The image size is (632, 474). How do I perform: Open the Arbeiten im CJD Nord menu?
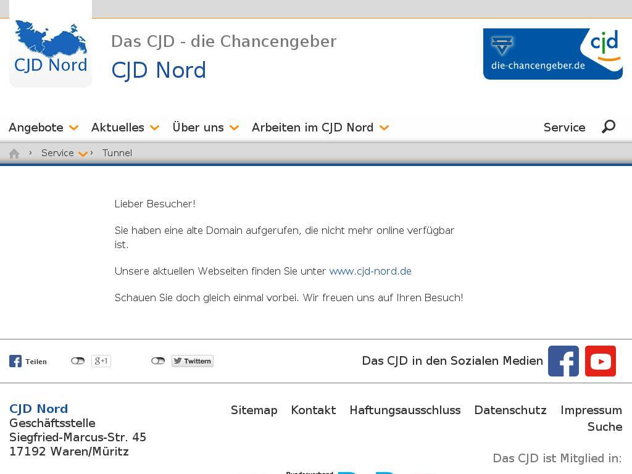[312, 127]
